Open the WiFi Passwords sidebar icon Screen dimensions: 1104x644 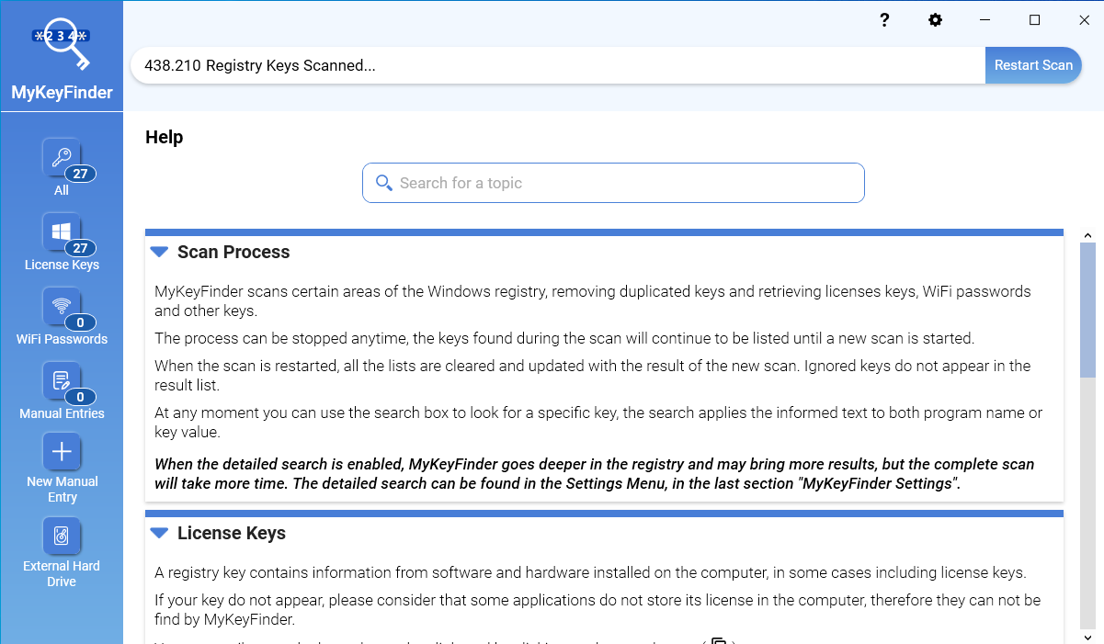pos(62,306)
